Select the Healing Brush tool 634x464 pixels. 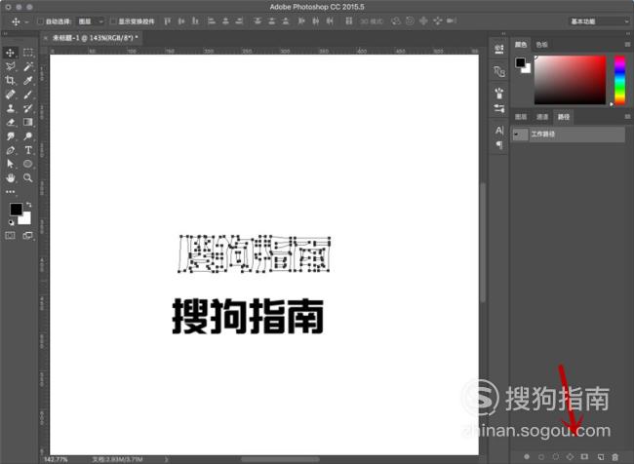(x=11, y=95)
